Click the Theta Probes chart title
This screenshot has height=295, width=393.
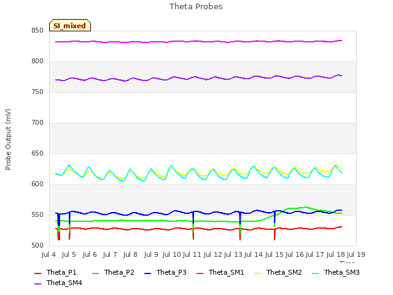[196, 7]
